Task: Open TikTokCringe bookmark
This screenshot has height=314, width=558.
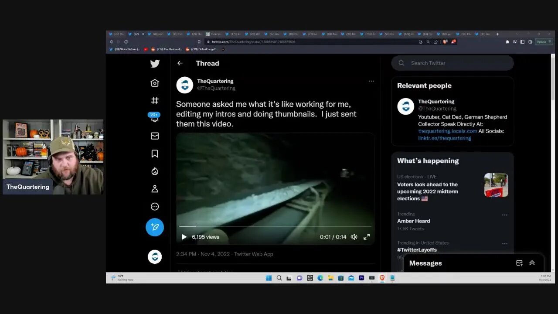Action: (x=202, y=49)
